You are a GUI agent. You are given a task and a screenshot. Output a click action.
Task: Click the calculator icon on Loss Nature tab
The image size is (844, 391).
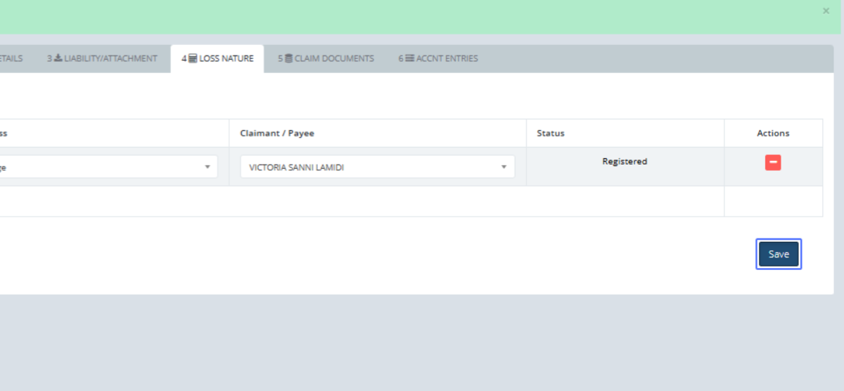(193, 59)
